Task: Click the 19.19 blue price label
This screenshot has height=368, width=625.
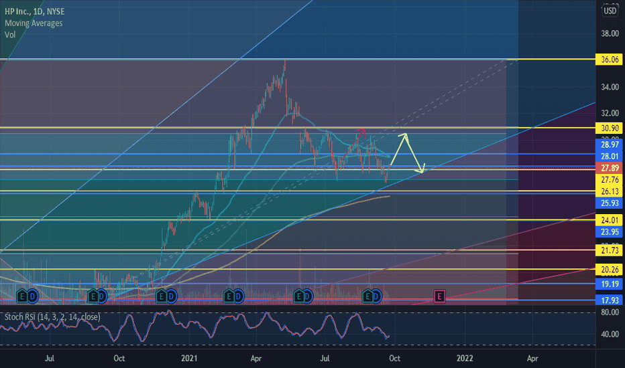Action: 610,284
